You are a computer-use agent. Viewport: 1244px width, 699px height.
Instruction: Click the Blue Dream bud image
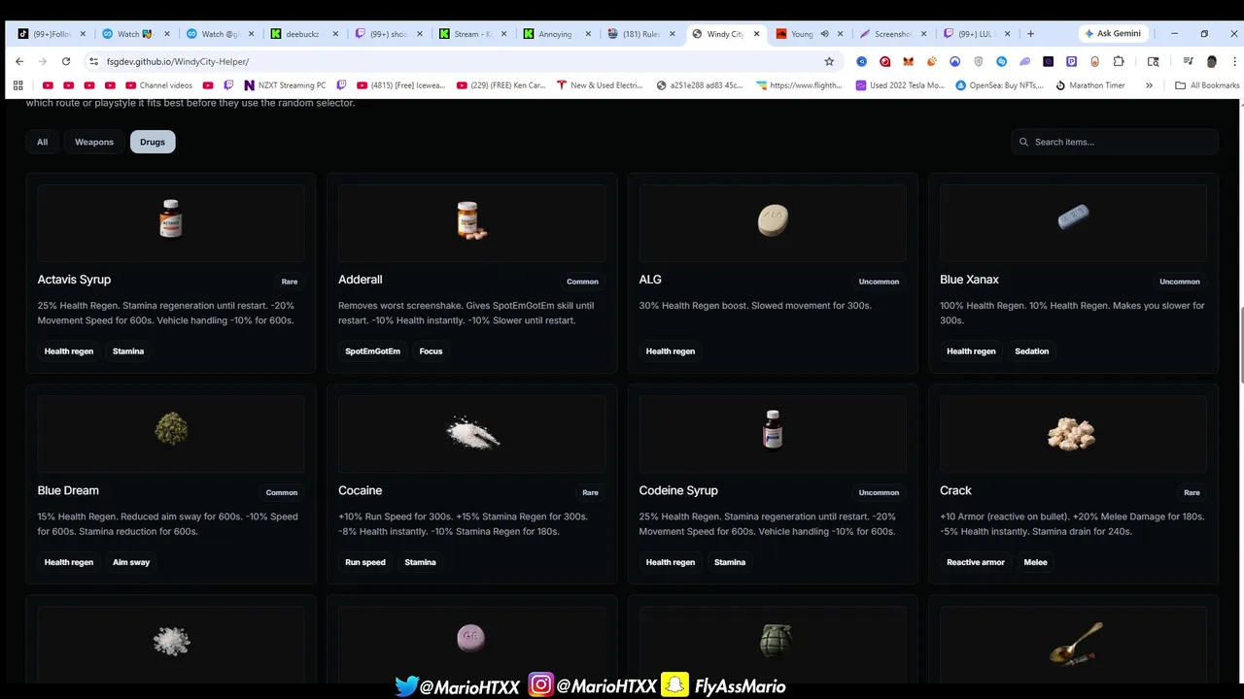coord(171,429)
